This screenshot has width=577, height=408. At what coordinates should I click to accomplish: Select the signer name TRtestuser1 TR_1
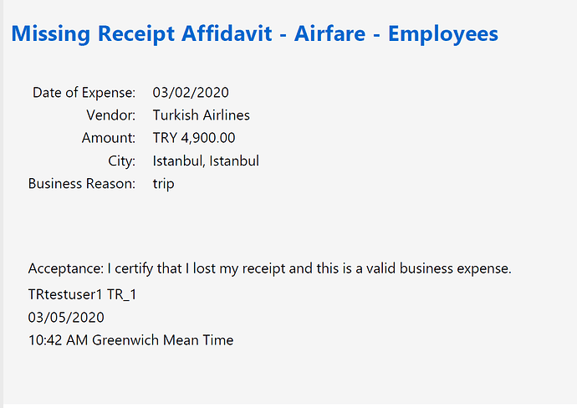click(x=83, y=294)
